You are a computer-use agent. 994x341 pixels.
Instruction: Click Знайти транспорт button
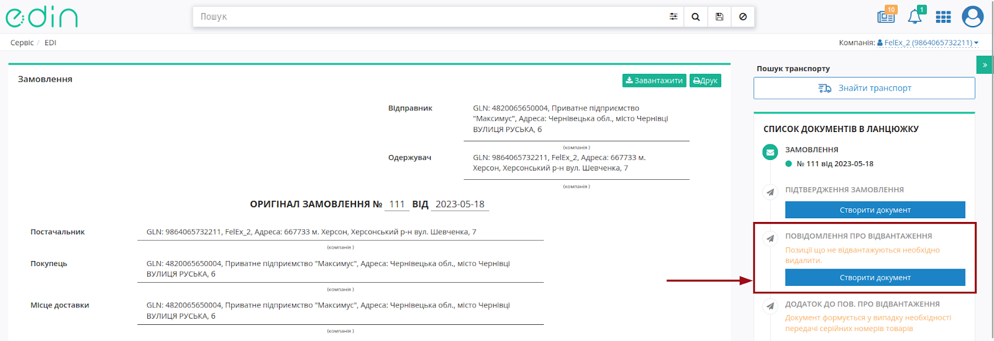(864, 88)
